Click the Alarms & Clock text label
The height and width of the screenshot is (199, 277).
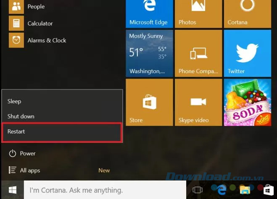[x=47, y=40]
